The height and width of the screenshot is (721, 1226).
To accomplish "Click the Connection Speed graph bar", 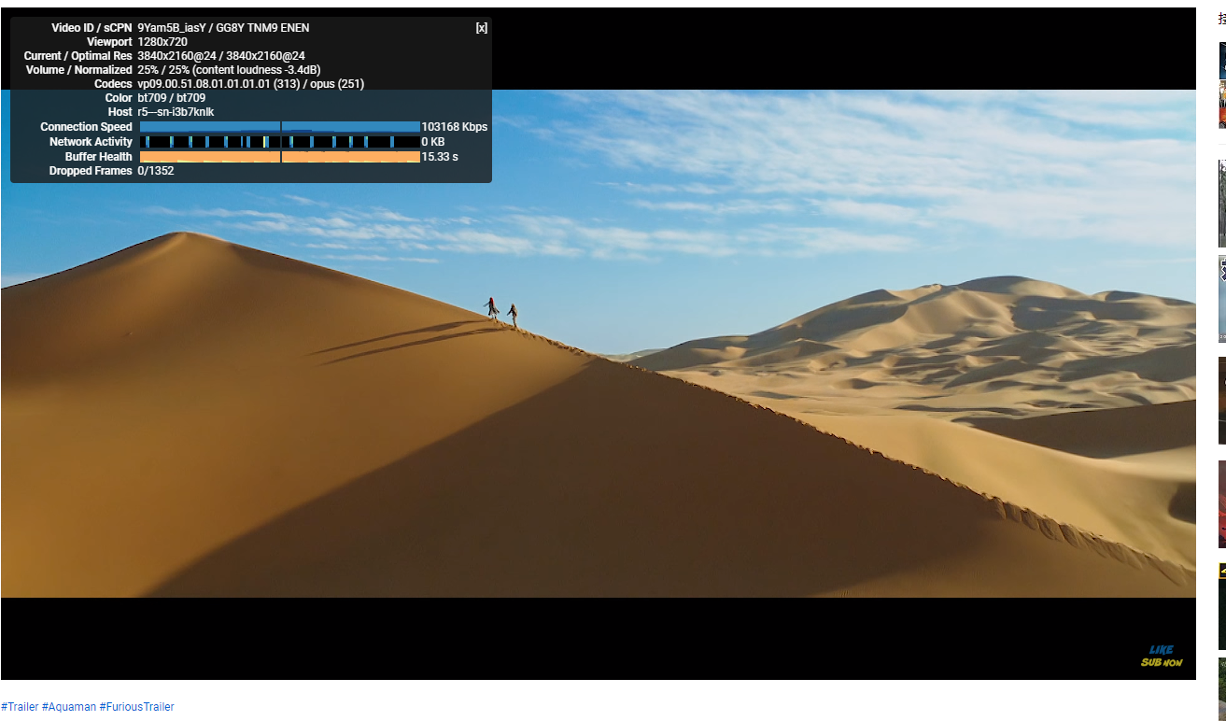I will pyautogui.click(x=279, y=127).
